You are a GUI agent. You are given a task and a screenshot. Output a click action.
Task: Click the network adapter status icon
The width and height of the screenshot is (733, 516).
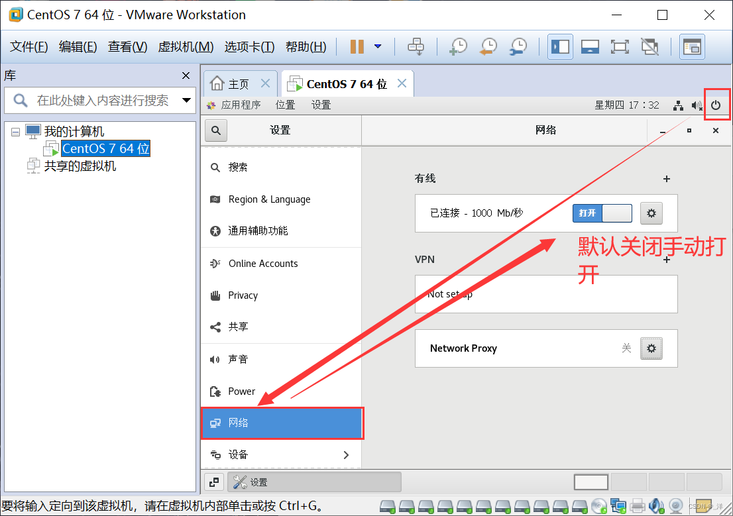(618, 505)
